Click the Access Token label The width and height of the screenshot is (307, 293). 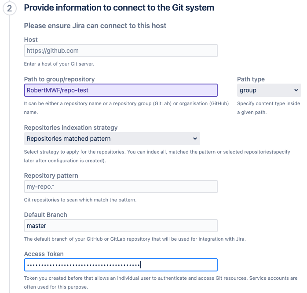(44, 254)
